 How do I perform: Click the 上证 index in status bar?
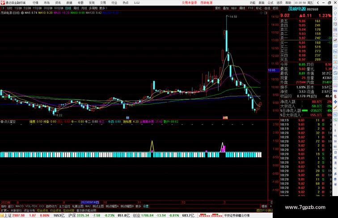(x=8, y=215)
